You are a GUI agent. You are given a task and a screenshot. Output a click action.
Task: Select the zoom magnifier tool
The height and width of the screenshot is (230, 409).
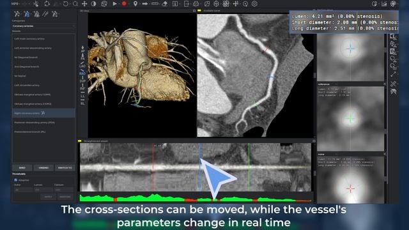coord(75,4)
